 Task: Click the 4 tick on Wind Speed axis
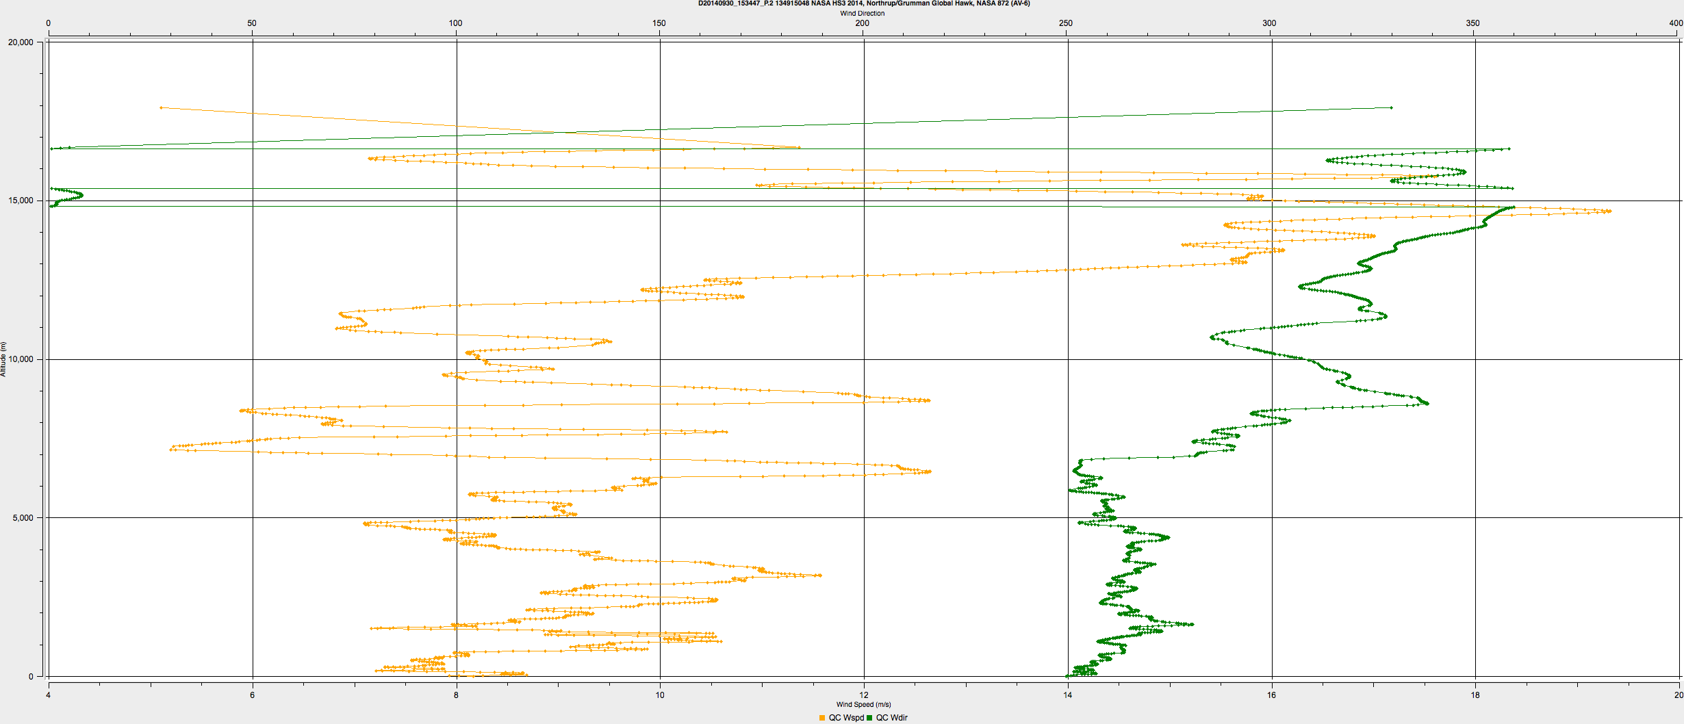49,695
